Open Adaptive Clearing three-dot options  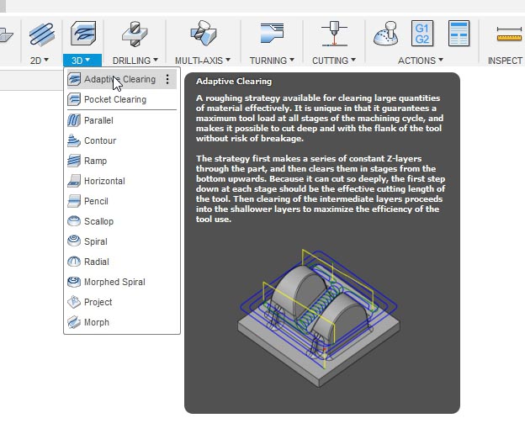click(167, 79)
